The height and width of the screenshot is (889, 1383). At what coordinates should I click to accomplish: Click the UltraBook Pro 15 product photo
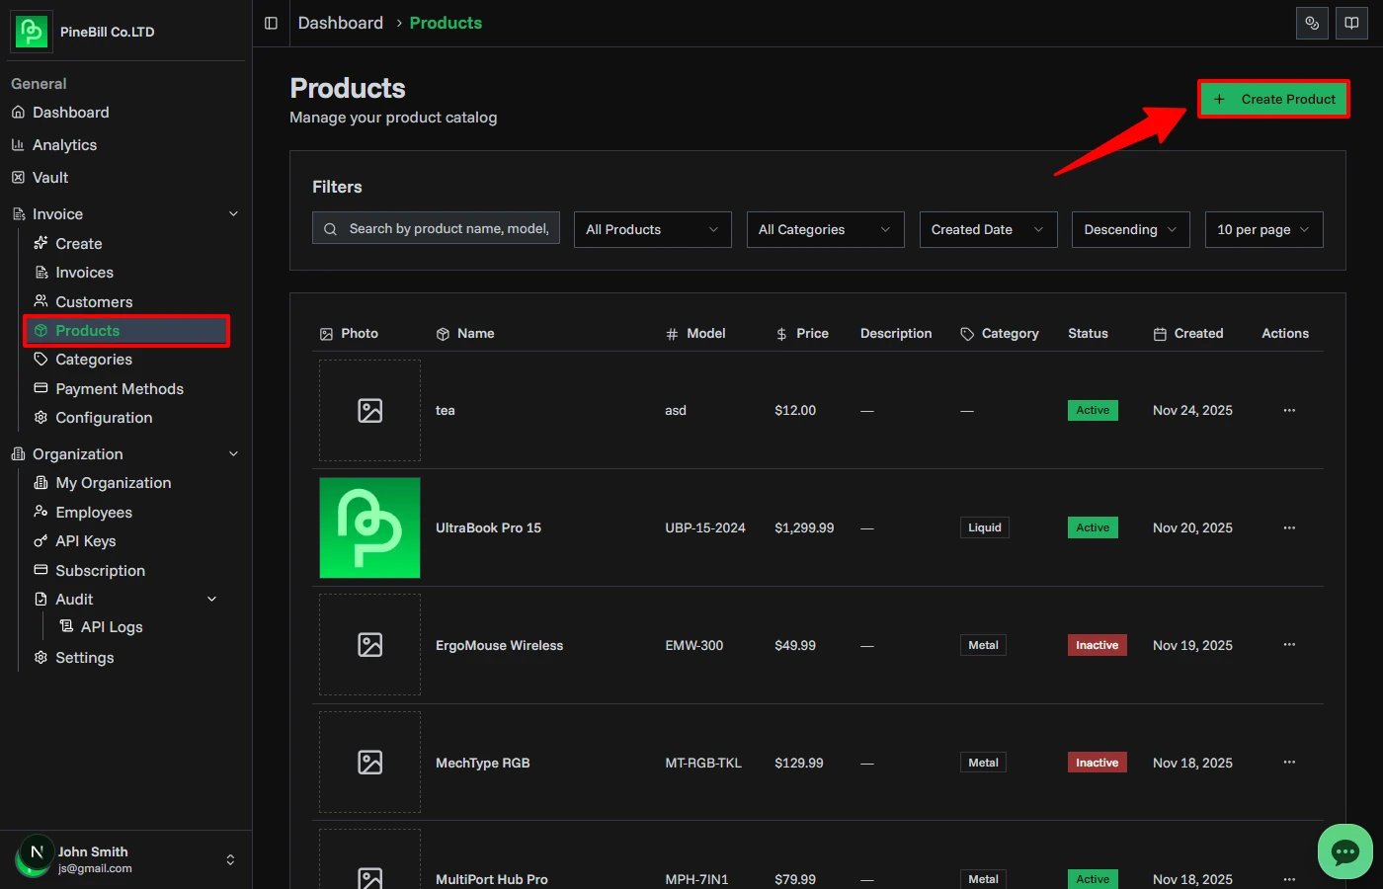(x=369, y=527)
